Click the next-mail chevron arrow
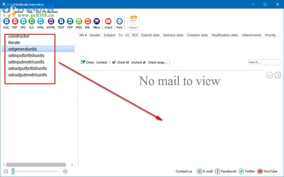Image resolution: width=284 pixels, height=177 pixels. pos(278,75)
